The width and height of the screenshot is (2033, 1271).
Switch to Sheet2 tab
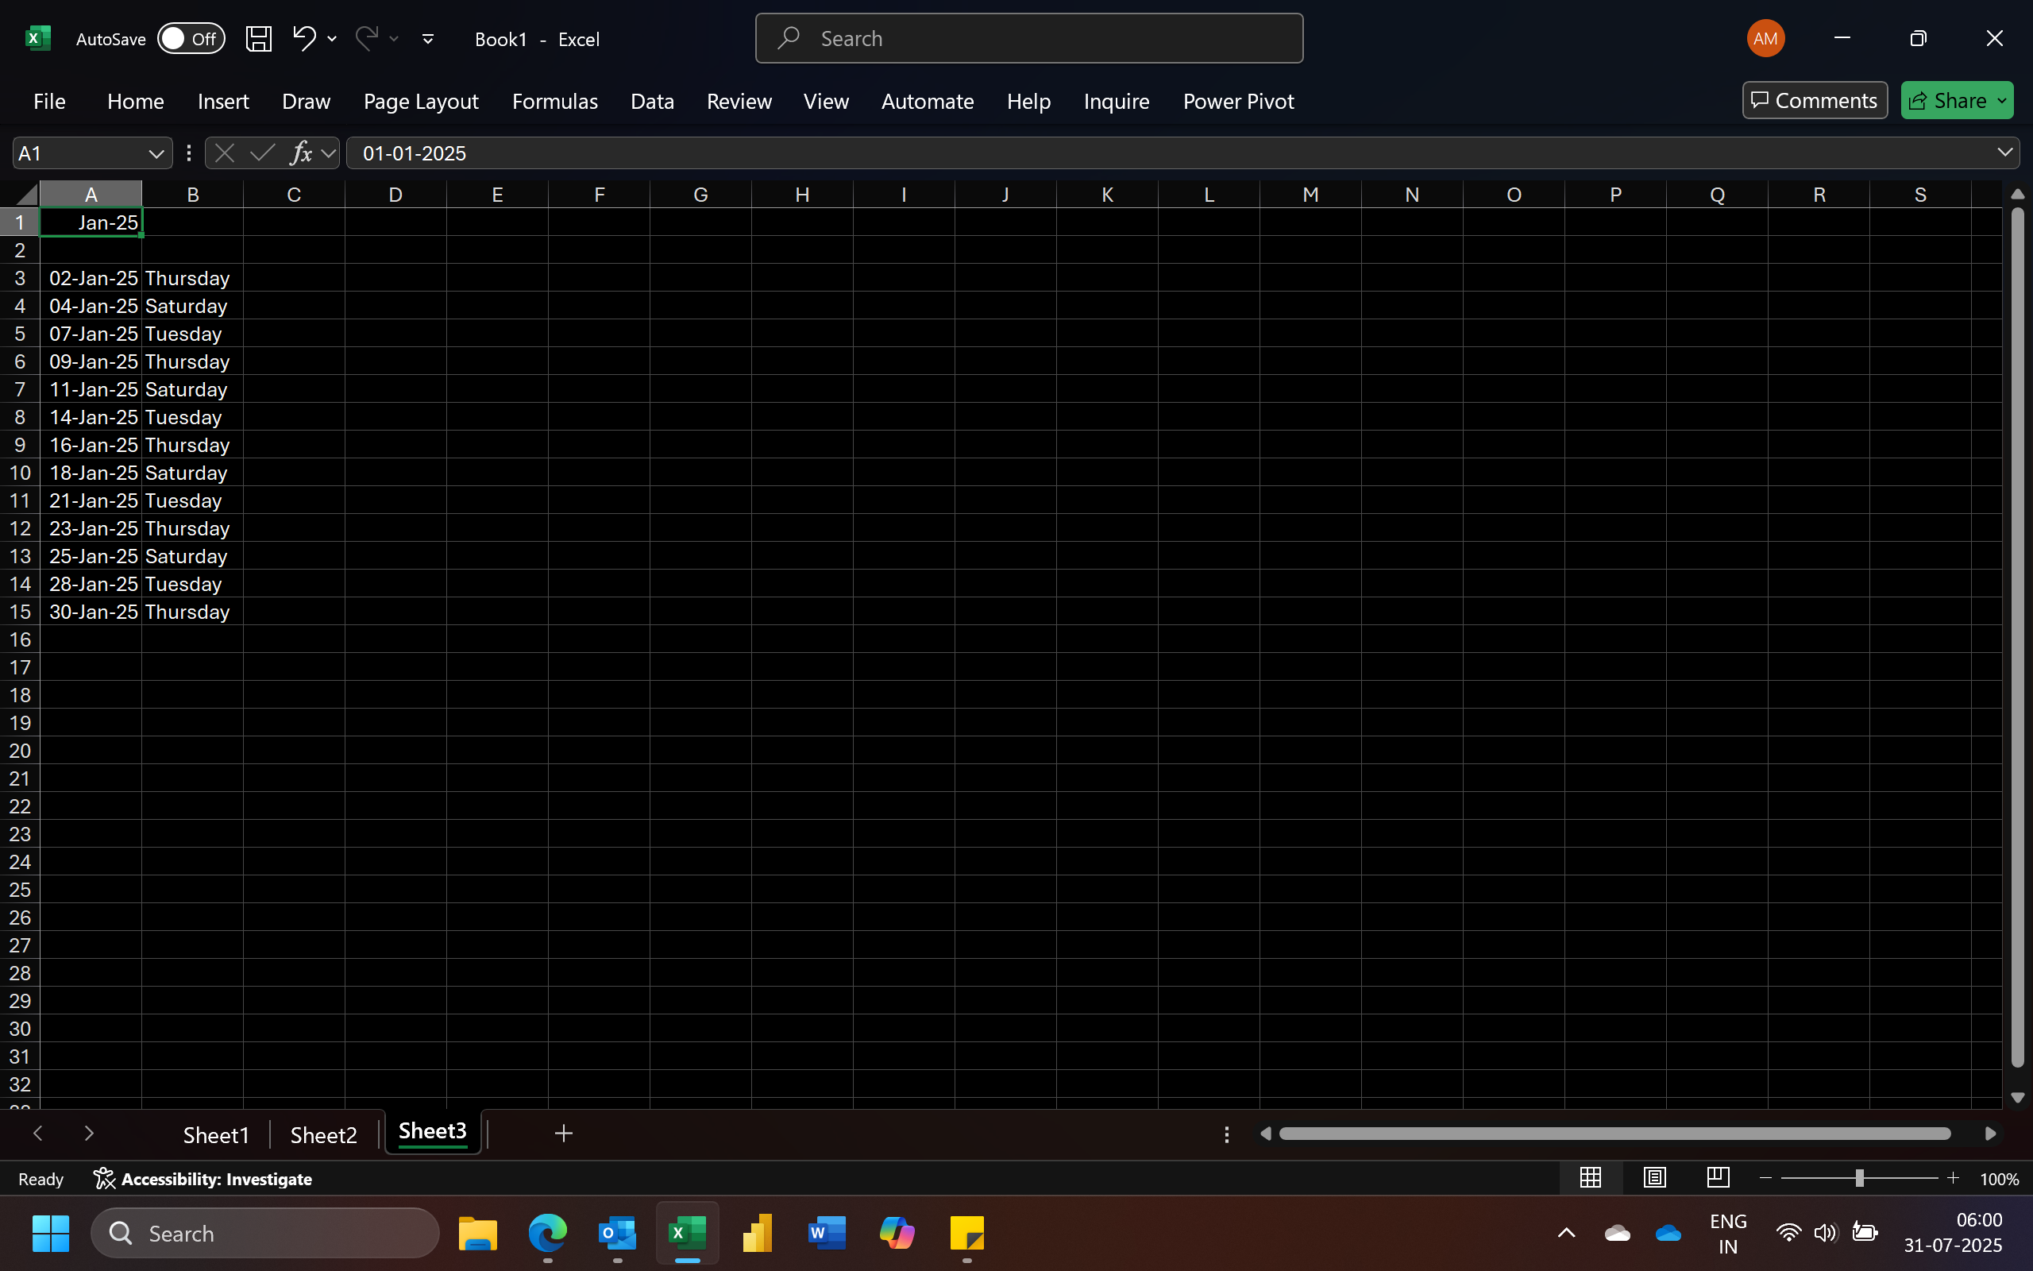pos(323,1135)
